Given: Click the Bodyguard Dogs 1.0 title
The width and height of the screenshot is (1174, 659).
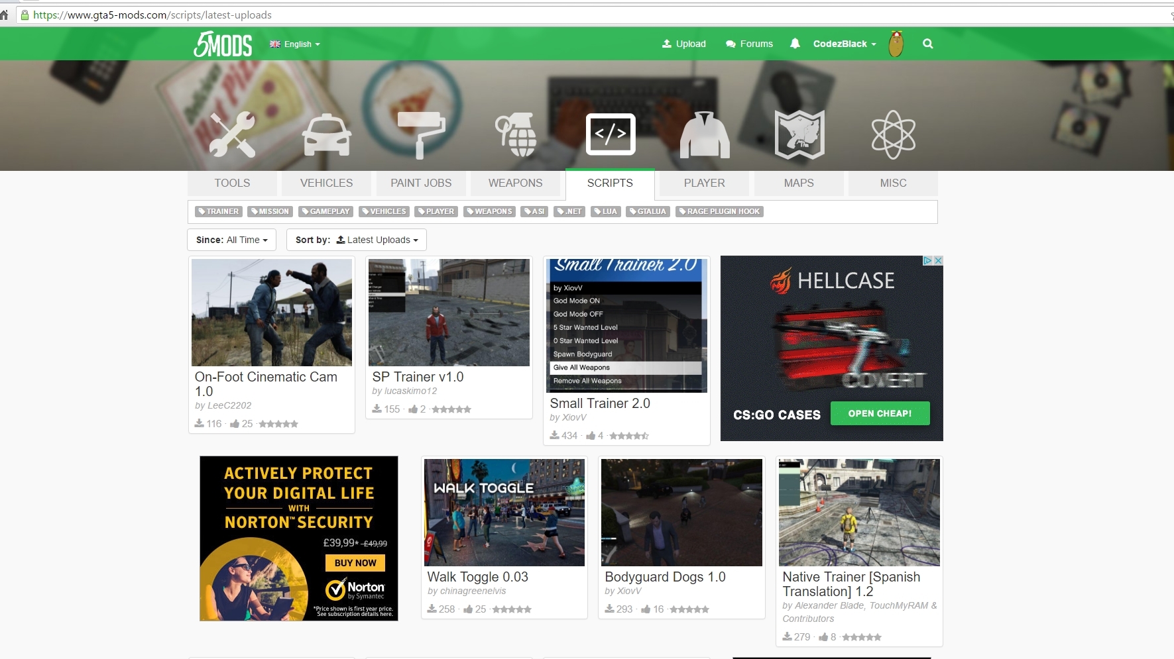Looking at the screenshot, I should 665,577.
